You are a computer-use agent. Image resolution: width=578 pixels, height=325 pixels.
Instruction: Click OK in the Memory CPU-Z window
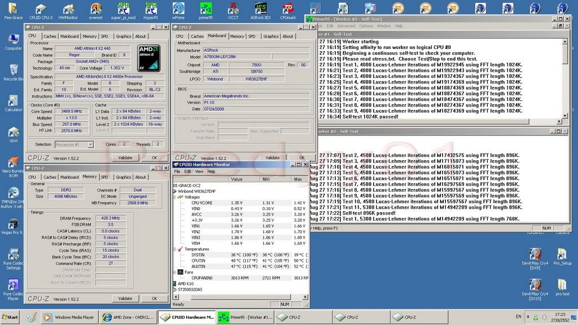point(155,298)
